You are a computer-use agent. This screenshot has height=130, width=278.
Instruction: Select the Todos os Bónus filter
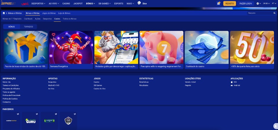click(x=70, y=19)
